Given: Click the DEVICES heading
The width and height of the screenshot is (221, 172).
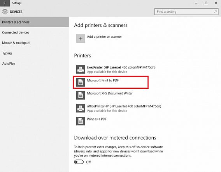Looking at the screenshot, I should click(x=16, y=12).
